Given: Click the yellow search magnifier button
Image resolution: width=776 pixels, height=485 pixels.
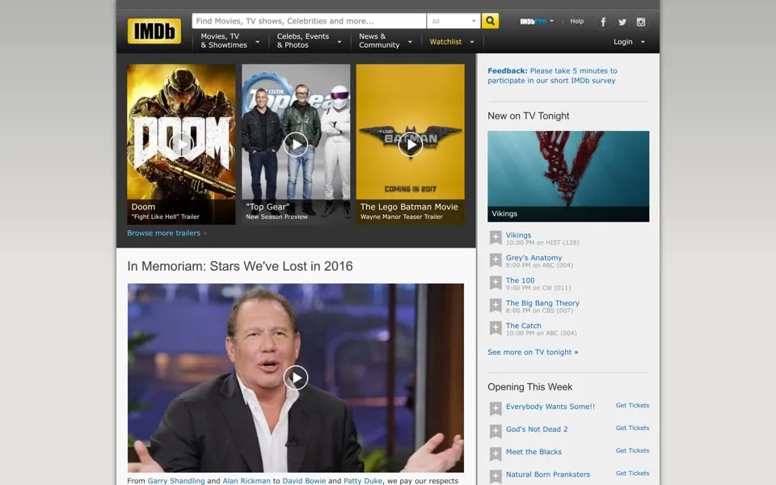Looking at the screenshot, I should (490, 21).
